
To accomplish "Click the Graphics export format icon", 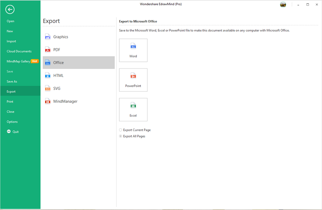I will pos(47,37).
